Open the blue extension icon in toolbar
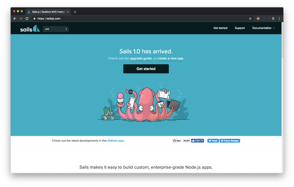Image resolution: width=294 pixels, height=187 pixels. tap(265, 18)
